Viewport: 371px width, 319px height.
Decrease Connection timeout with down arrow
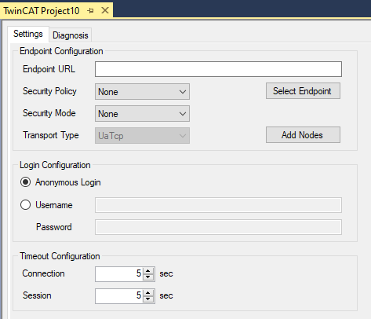[148, 277]
